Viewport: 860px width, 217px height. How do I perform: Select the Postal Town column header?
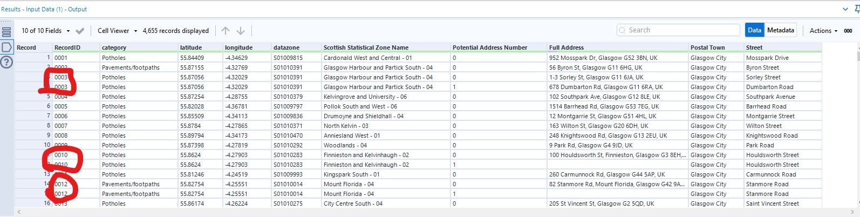(x=707, y=48)
